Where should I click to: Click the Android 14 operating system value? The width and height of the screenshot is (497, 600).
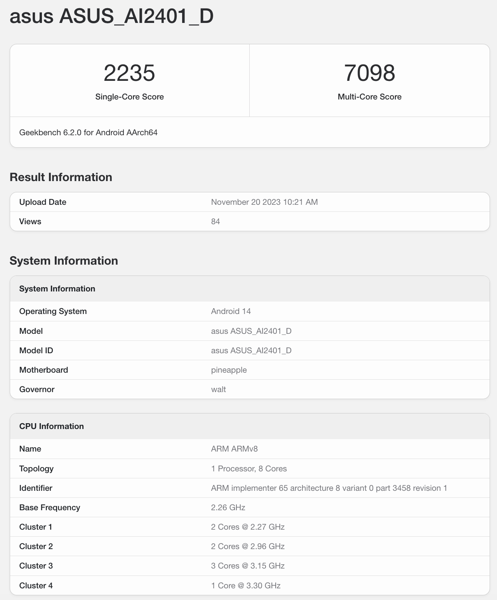(x=231, y=311)
